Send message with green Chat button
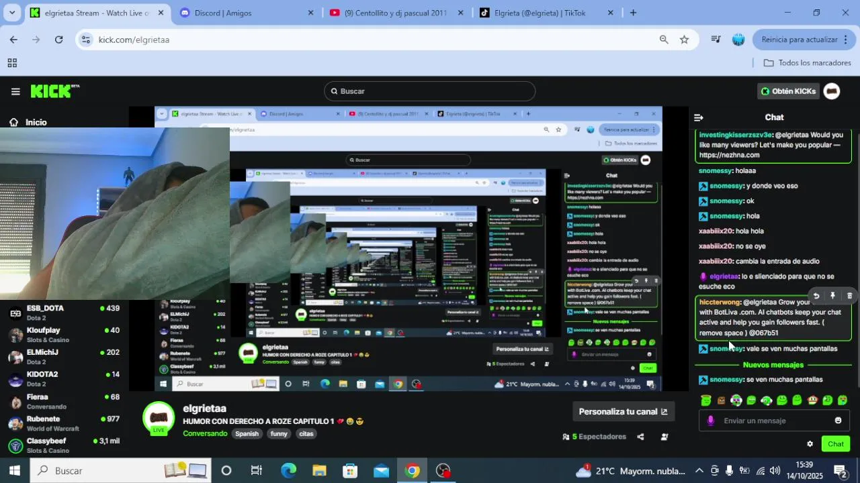This screenshot has height=483, width=860. click(x=836, y=444)
